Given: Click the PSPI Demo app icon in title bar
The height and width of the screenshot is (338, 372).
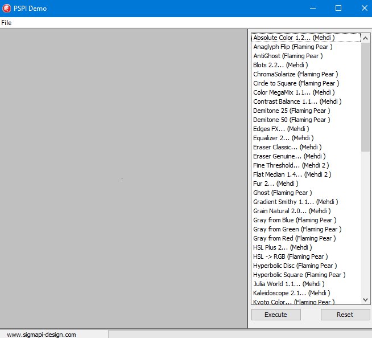Looking at the screenshot, I should [x=7, y=9].
